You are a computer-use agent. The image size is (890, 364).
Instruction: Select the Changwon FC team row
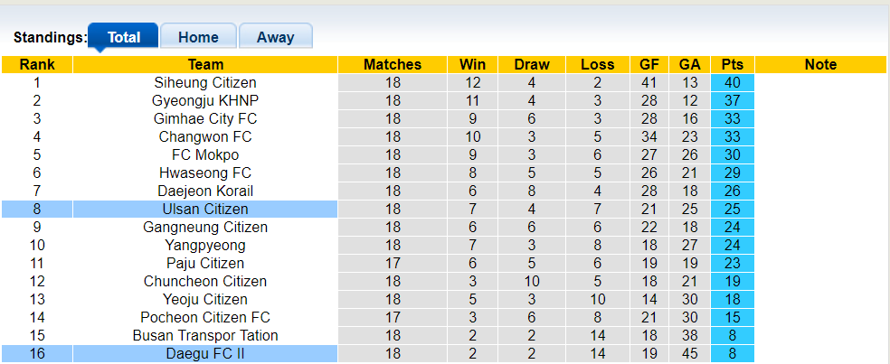coord(205,136)
